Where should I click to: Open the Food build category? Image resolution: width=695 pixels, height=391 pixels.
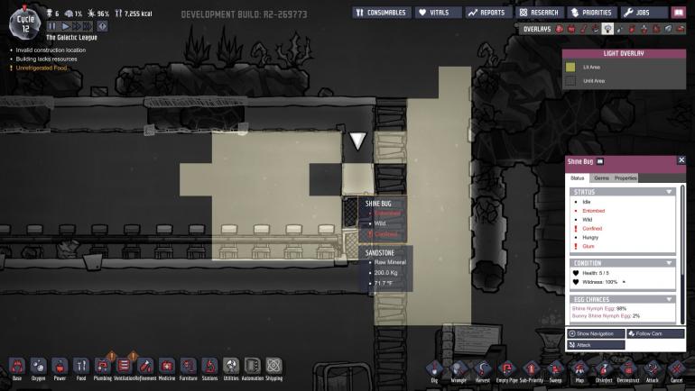pos(81,367)
